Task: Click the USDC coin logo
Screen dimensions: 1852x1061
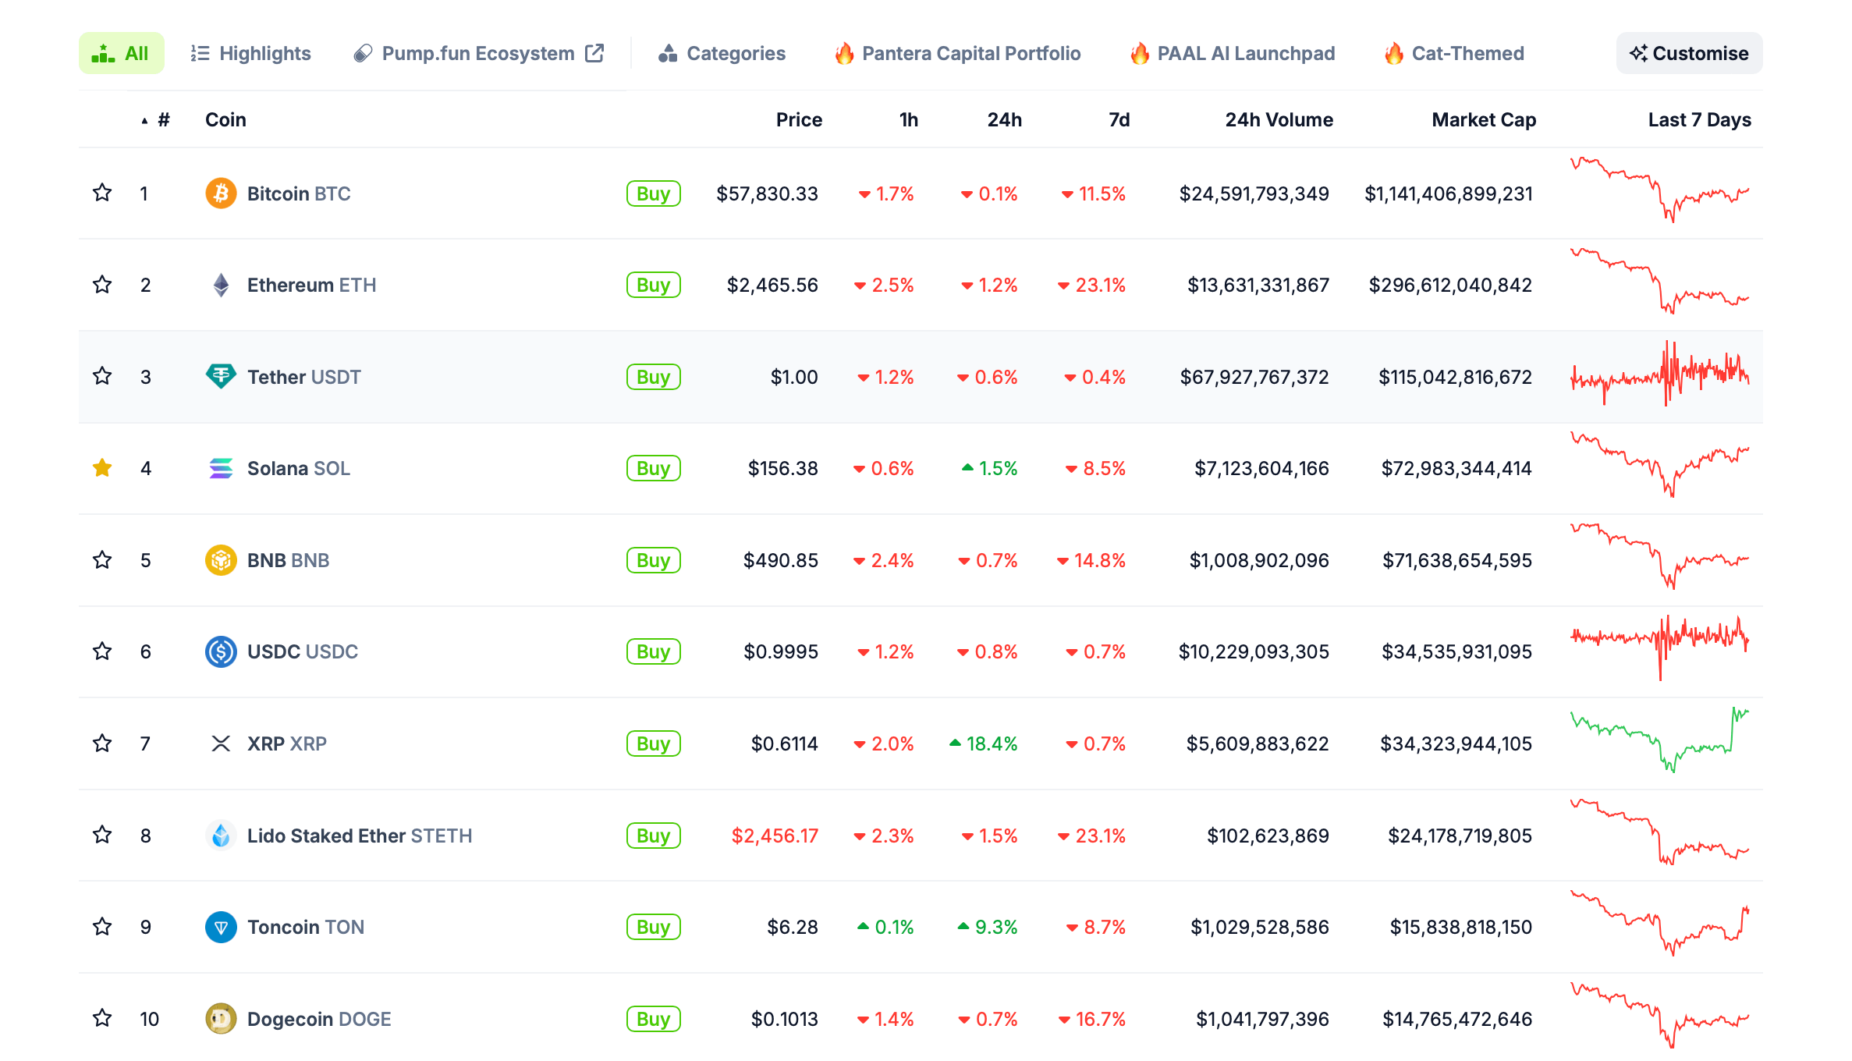Action: click(221, 651)
